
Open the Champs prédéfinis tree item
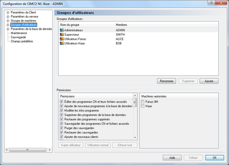22,41
